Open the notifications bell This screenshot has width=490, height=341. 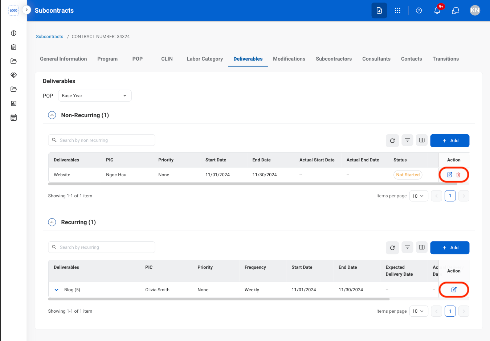tap(437, 11)
